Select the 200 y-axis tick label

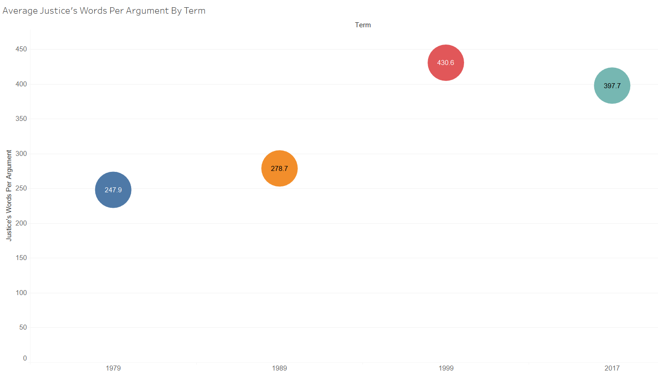coord(21,223)
